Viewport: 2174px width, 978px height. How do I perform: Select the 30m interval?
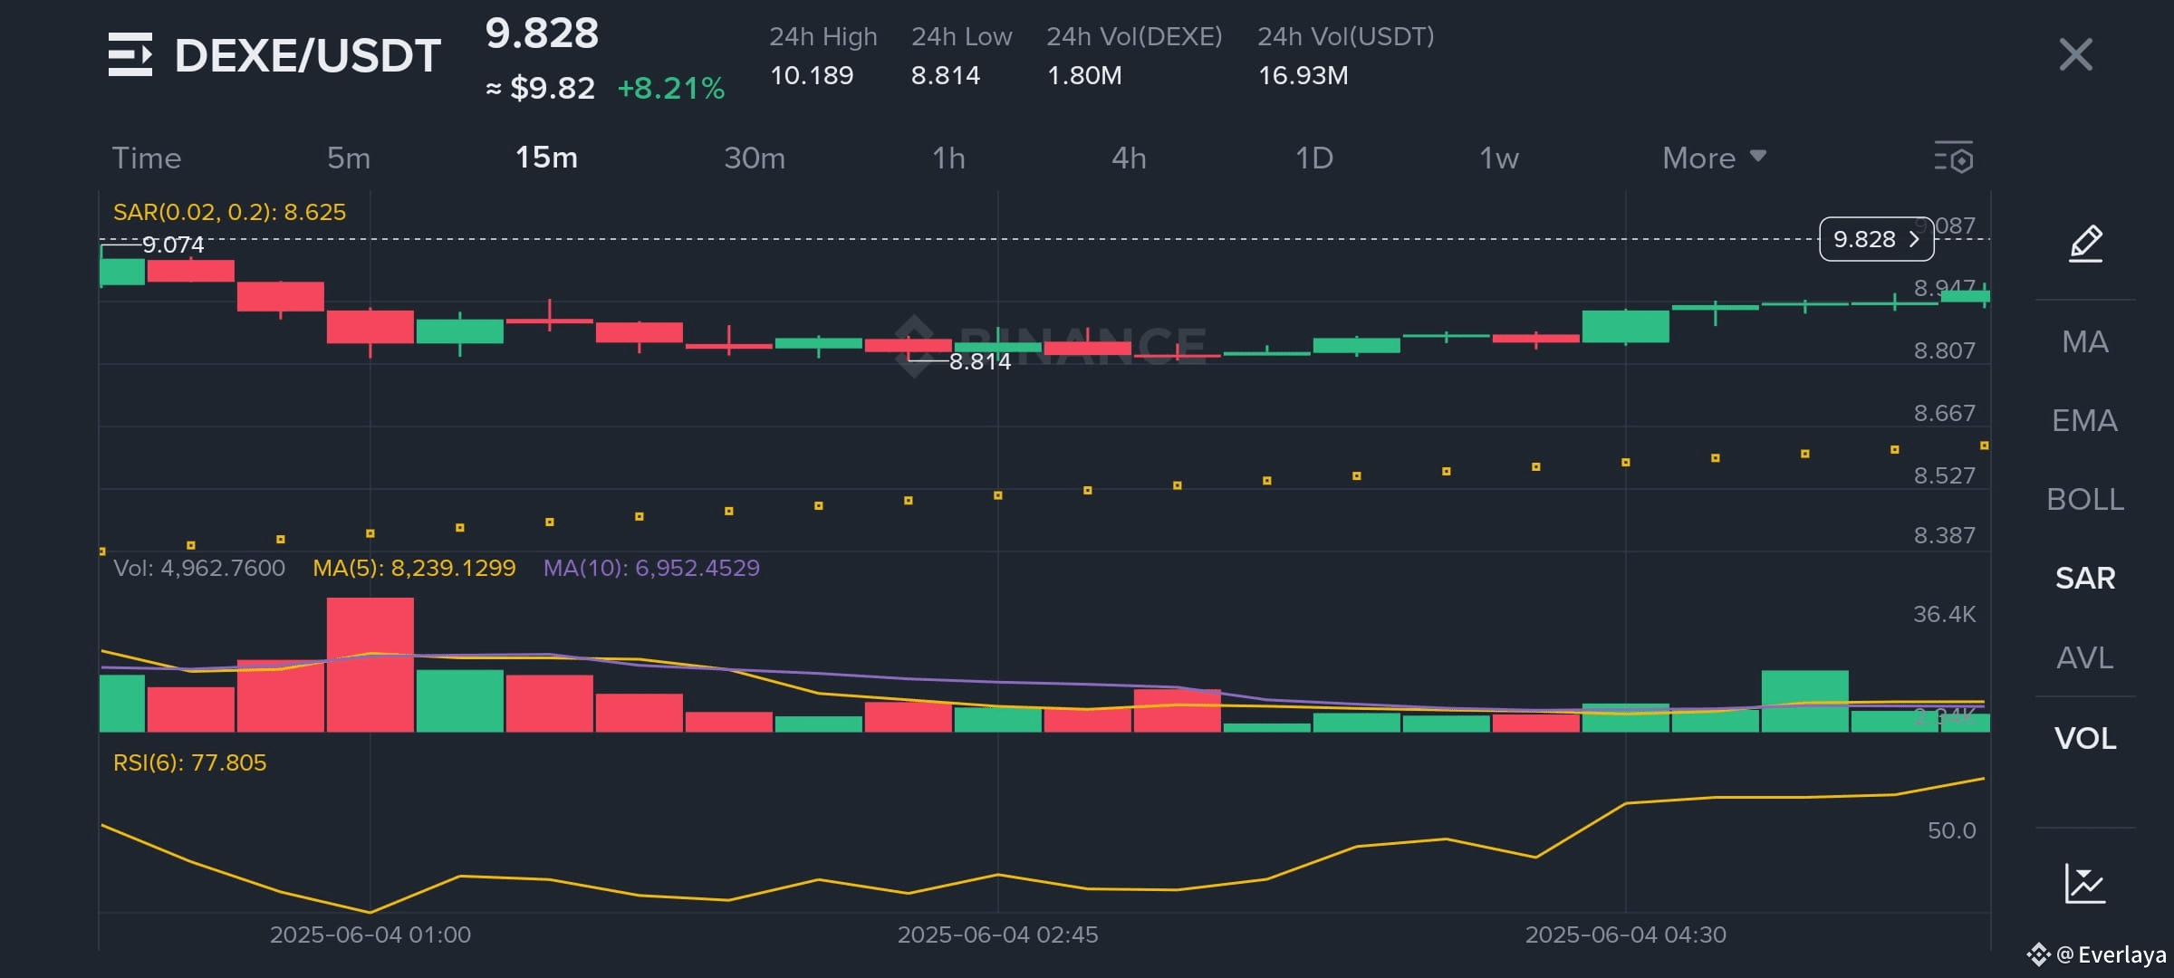755,158
